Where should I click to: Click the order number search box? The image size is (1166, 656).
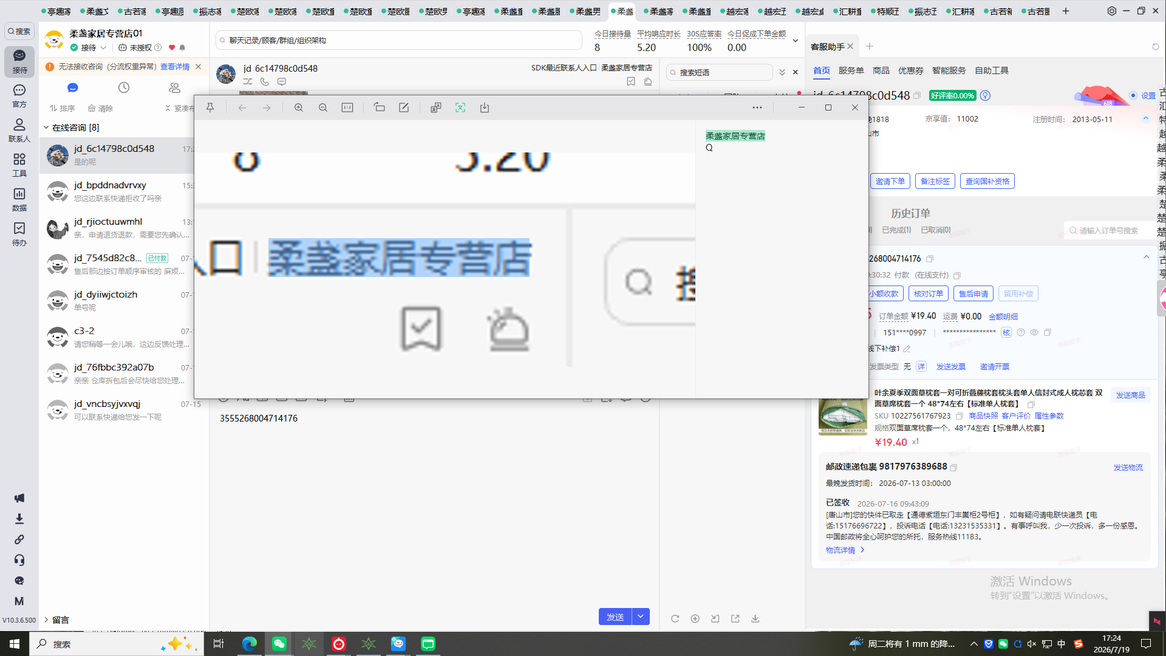point(1110,230)
